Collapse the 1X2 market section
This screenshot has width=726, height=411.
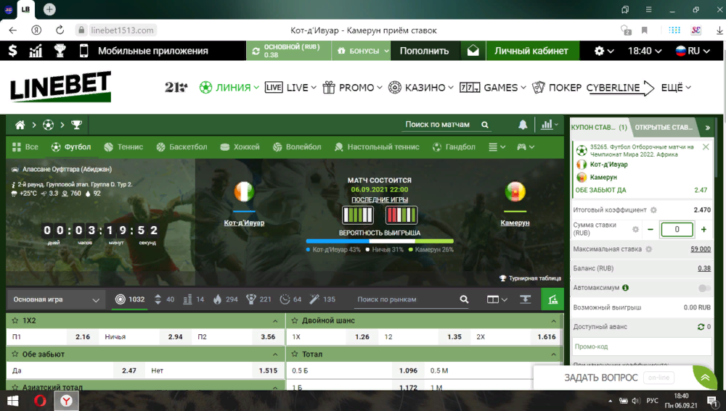(x=275, y=321)
